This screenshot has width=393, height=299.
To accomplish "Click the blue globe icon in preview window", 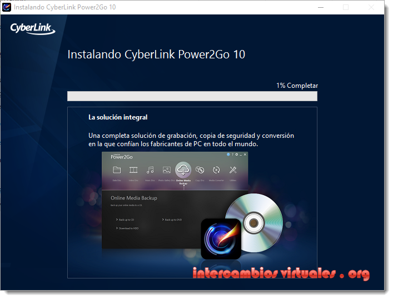I will [x=228, y=155].
